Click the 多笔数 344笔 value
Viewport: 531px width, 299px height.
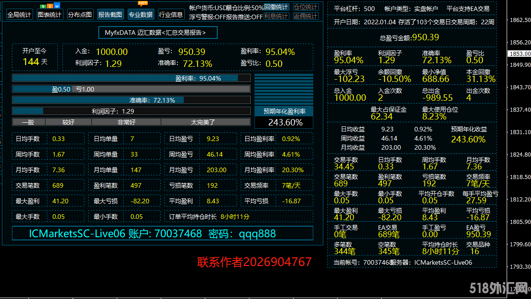(345, 251)
